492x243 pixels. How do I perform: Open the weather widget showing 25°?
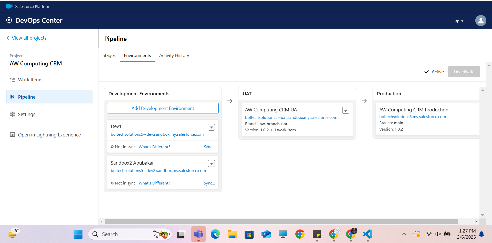pyautogui.click(x=13, y=233)
